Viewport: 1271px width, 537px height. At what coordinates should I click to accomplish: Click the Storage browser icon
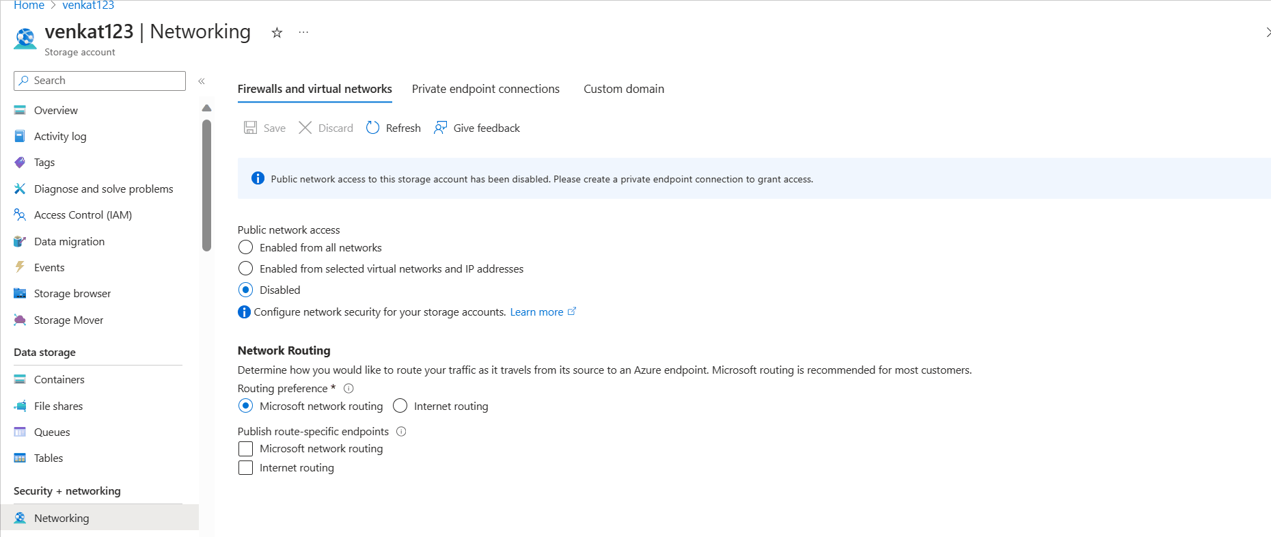20,293
